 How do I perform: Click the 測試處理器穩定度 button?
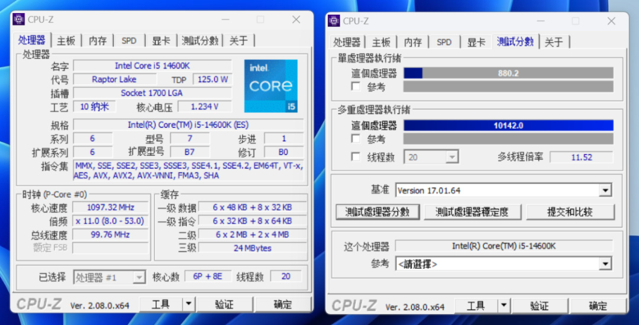tap(472, 212)
